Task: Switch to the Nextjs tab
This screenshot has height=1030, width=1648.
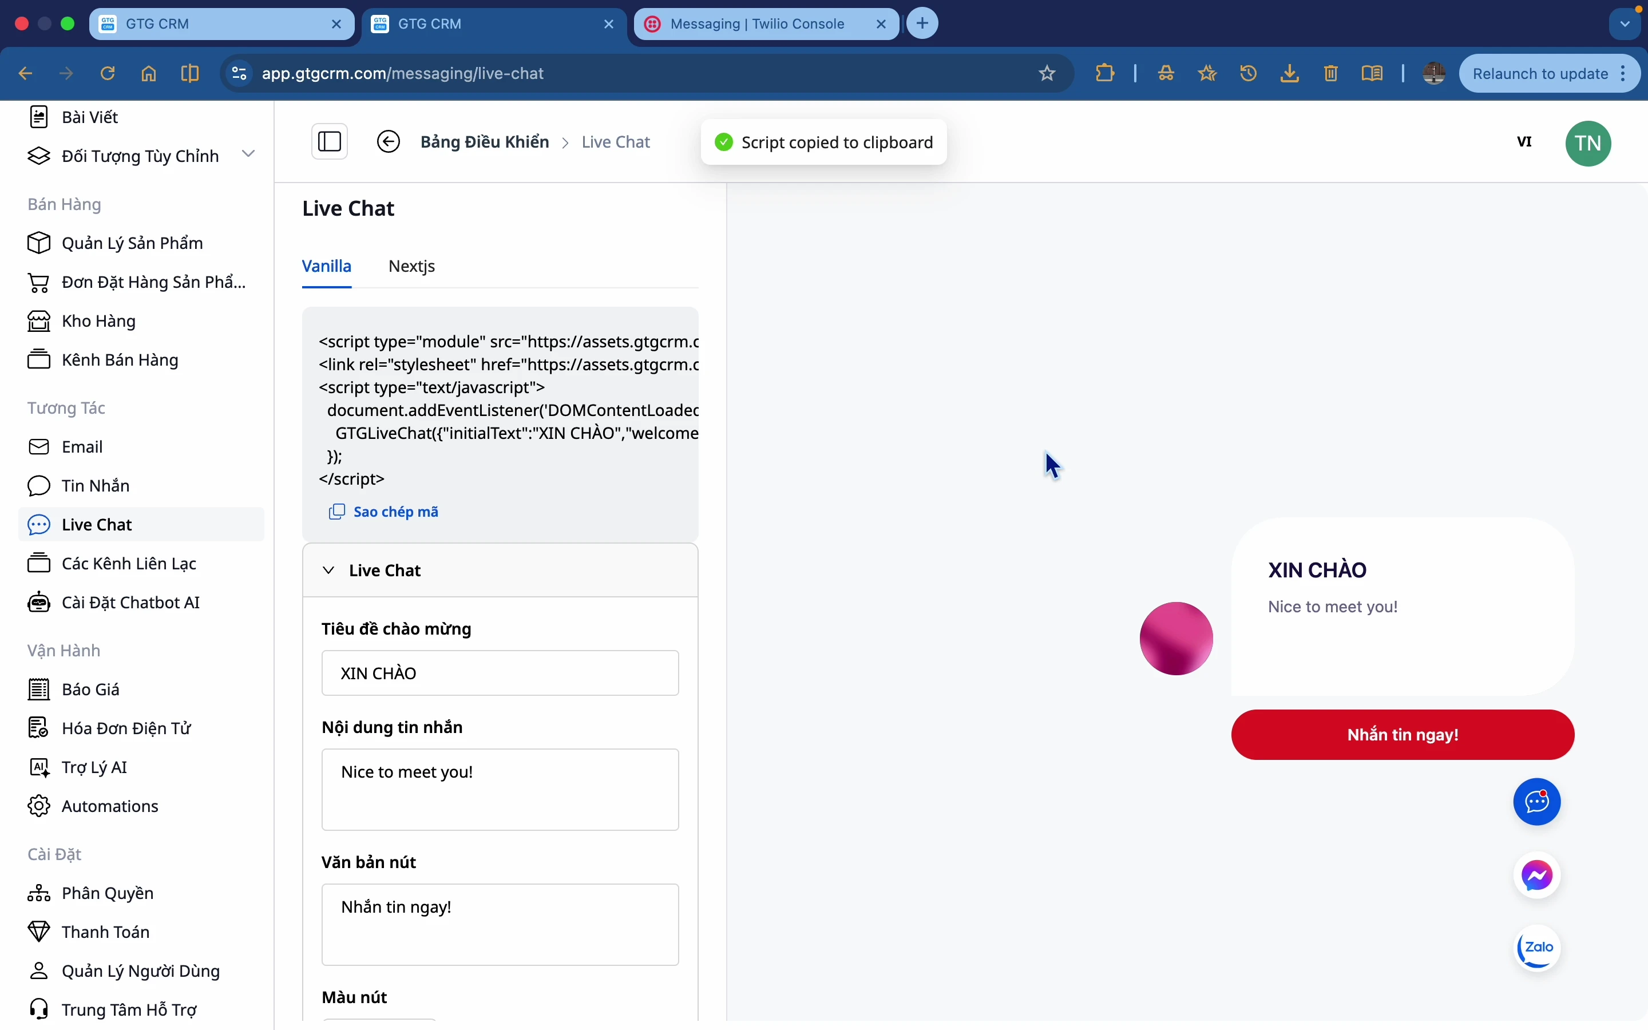Action: pyautogui.click(x=411, y=266)
